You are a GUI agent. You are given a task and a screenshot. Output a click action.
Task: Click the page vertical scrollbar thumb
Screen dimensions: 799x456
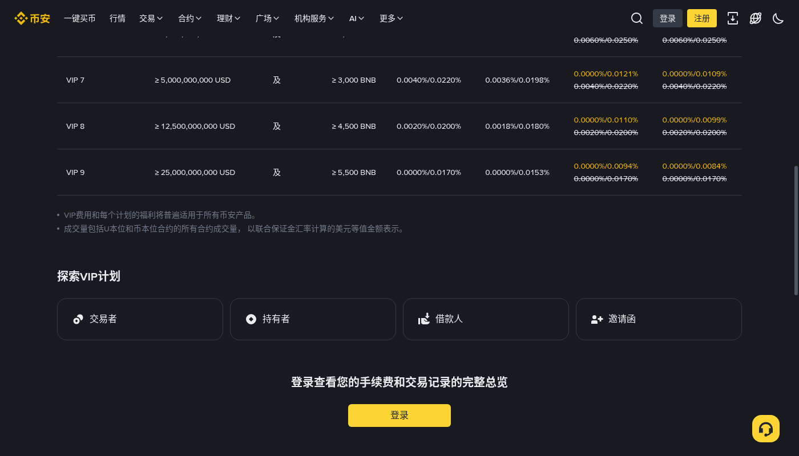pyautogui.click(x=796, y=231)
